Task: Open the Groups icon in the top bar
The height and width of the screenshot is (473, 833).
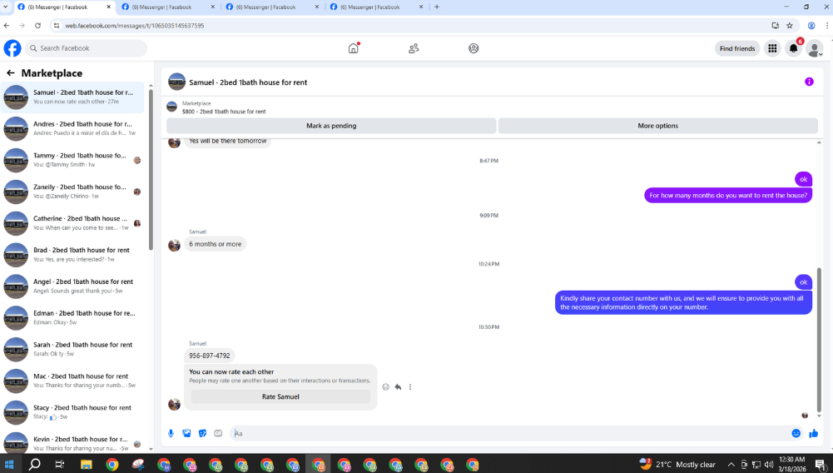Action: click(474, 48)
